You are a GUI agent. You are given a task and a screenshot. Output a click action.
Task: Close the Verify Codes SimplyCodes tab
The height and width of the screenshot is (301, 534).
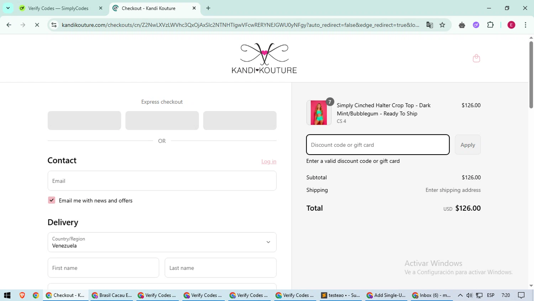(x=101, y=8)
